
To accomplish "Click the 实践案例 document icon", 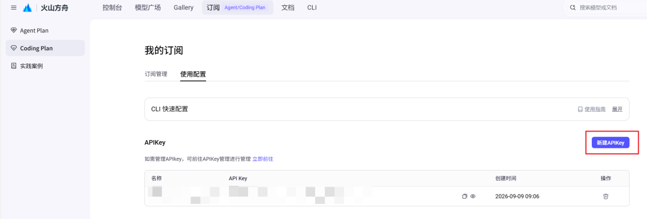I will (14, 66).
